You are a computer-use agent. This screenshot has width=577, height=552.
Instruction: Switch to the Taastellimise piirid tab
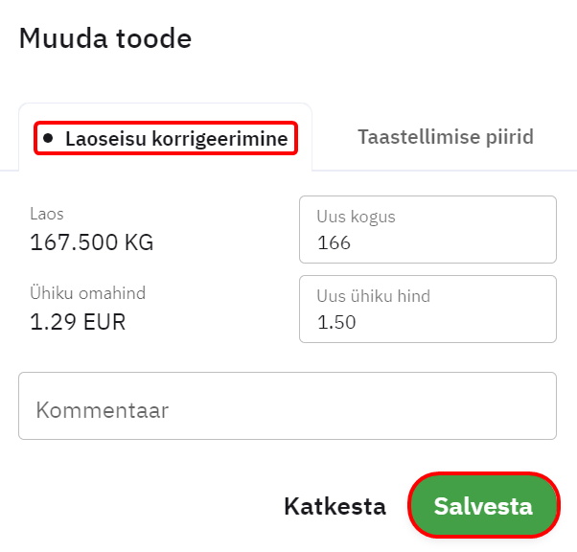pyautogui.click(x=445, y=136)
